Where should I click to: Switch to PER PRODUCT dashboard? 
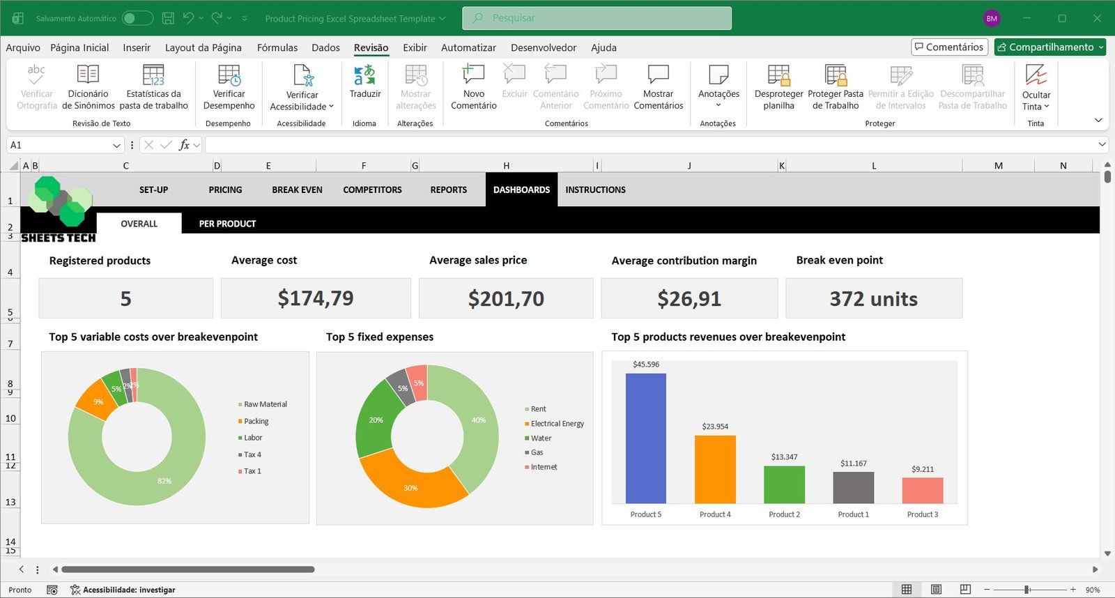[227, 224]
